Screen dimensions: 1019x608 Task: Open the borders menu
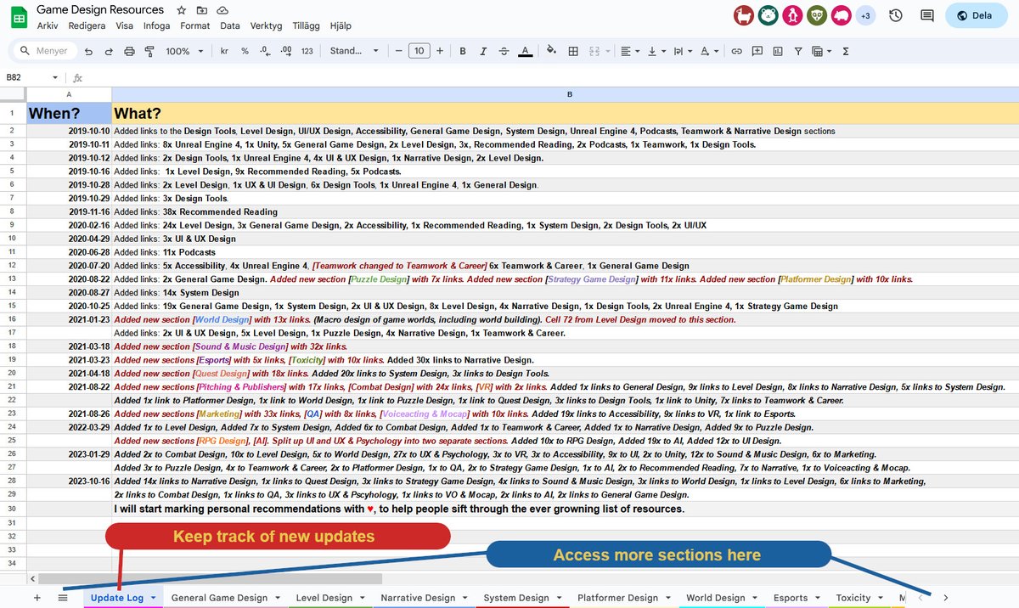point(574,51)
